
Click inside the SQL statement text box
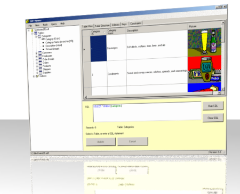(x=147, y=112)
